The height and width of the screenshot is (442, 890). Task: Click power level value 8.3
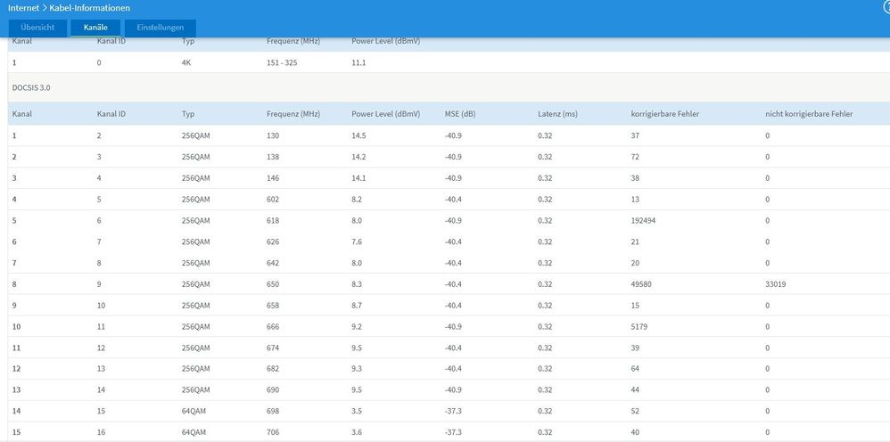(x=357, y=284)
